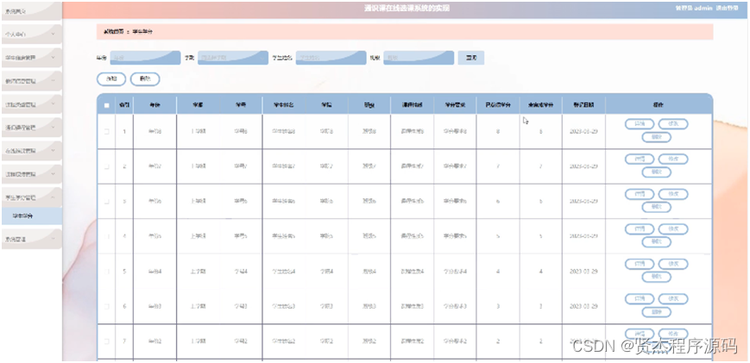Screen dimensions: 750x363
Task: Tick the checkbox for row index 4
Action: pos(107,236)
